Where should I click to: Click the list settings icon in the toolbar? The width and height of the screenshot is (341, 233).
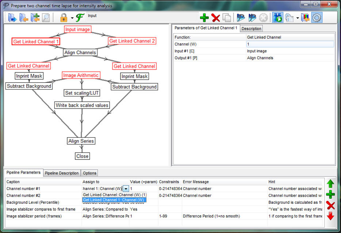tap(289, 18)
